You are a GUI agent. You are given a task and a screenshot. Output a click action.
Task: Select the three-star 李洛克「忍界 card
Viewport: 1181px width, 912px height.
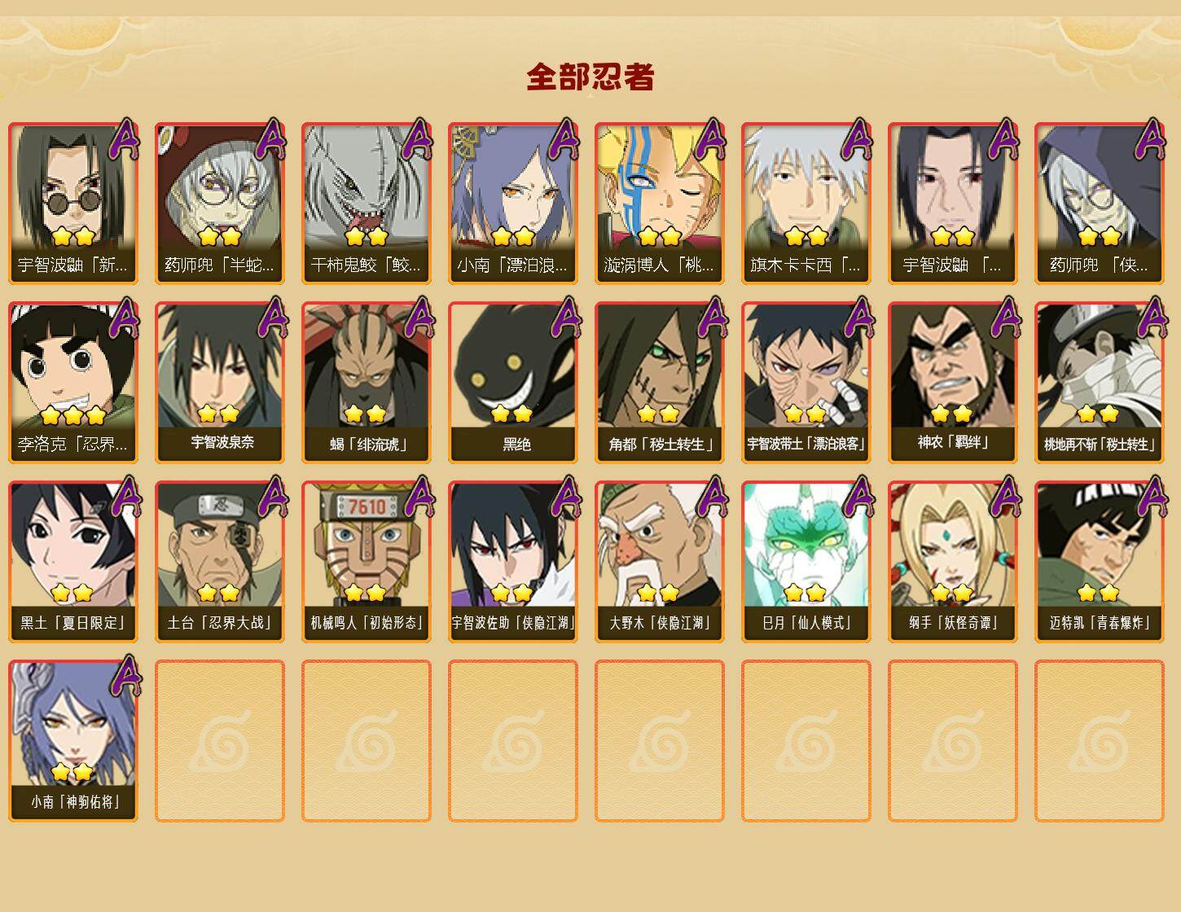point(73,382)
